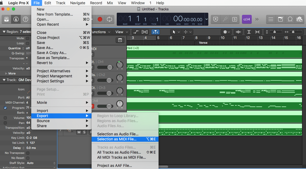Image resolution: width=306 pixels, height=169 pixels.
Task: Check the Volume checkbox
Action: tap(5, 118)
